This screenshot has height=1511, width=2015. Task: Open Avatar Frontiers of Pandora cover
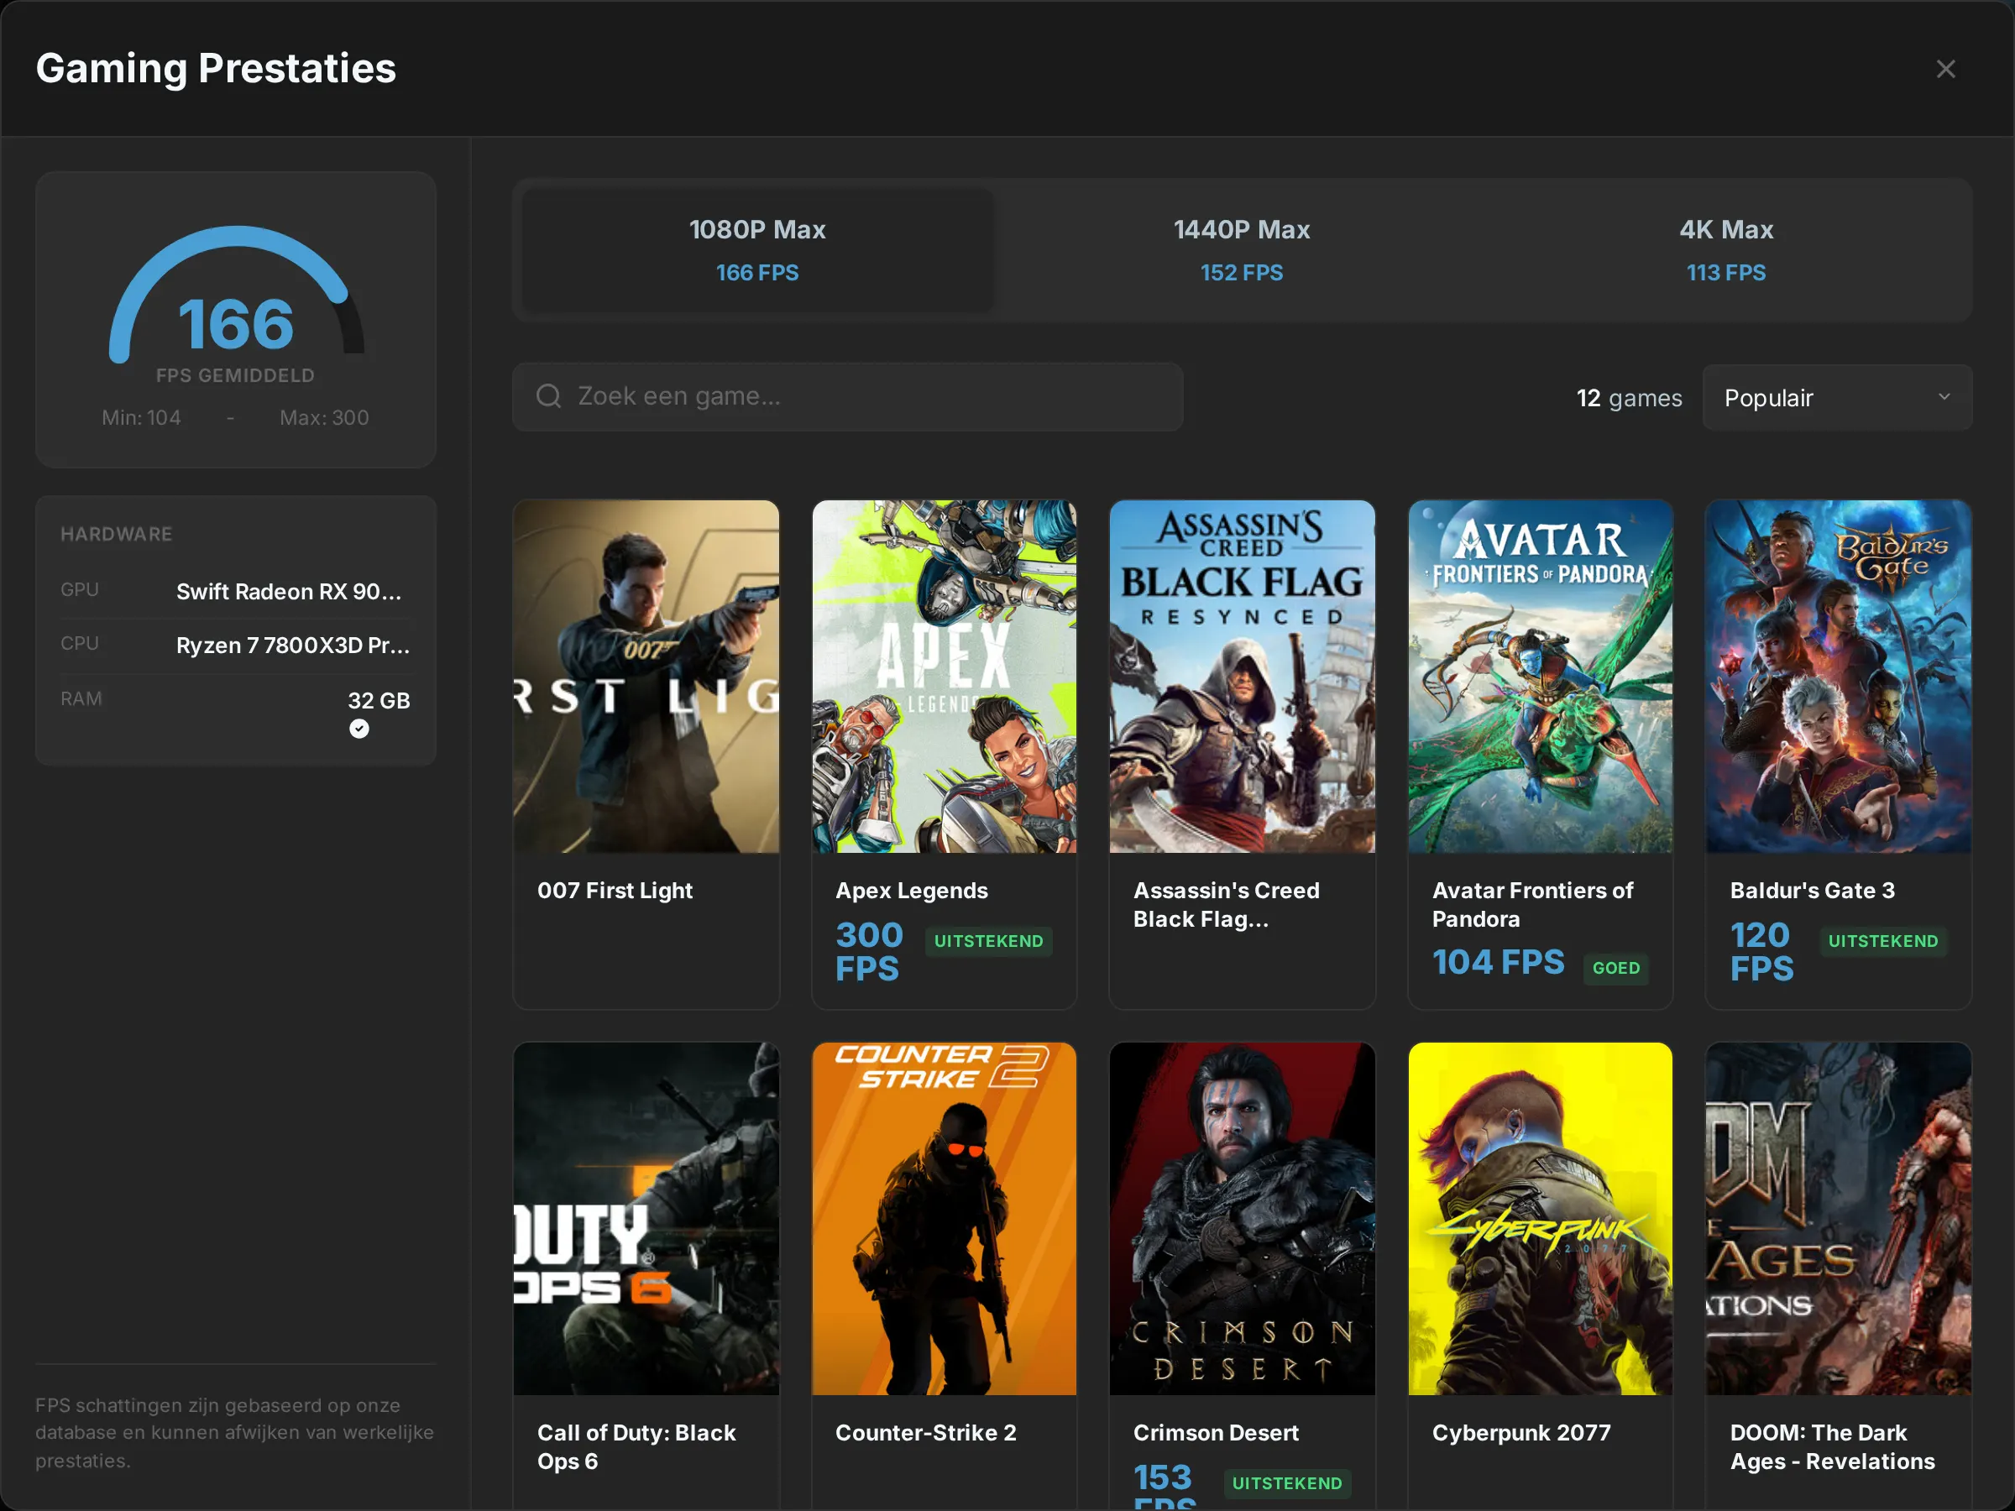1540,677
